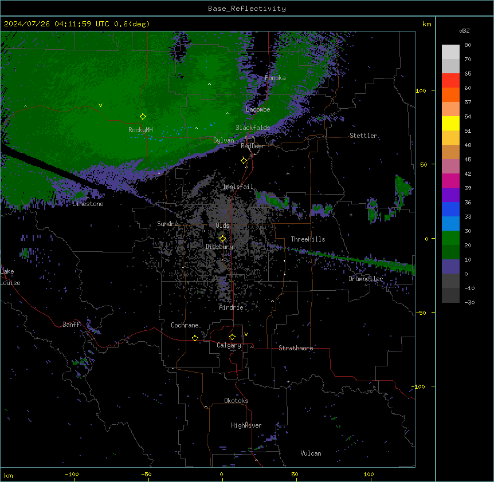Click the Innisfail city label
The width and height of the screenshot is (494, 482).
tap(238, 187)
